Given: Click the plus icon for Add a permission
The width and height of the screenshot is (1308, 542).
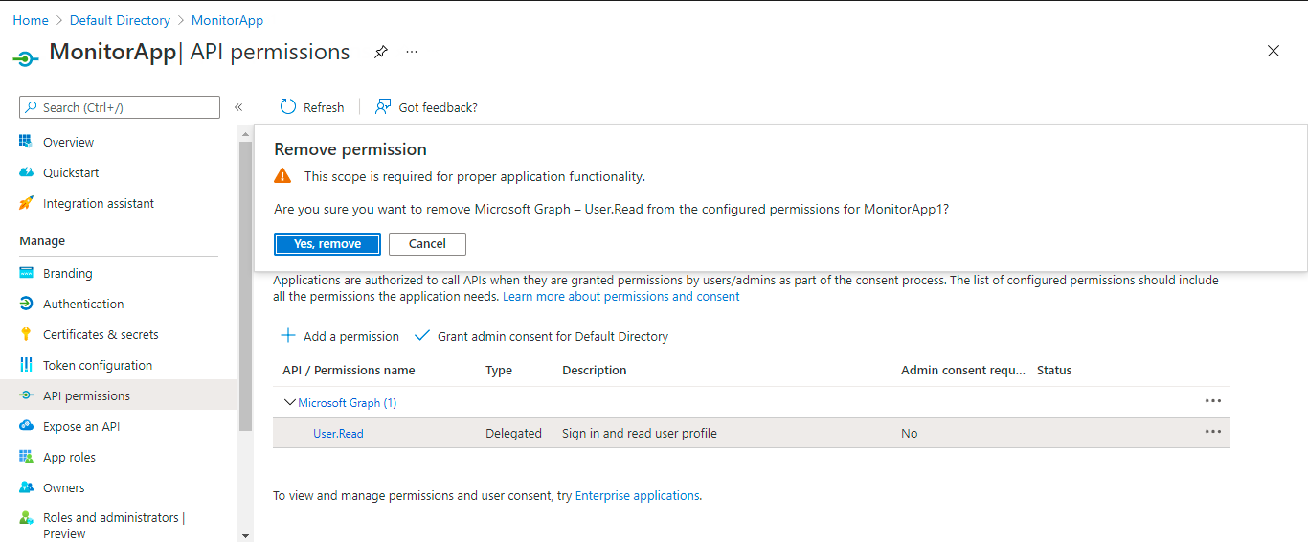Looking at the screenshot, I should pos(287,336).
